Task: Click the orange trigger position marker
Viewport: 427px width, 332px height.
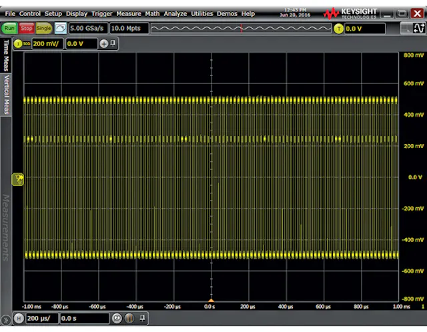Action: (x=211, y=300)
